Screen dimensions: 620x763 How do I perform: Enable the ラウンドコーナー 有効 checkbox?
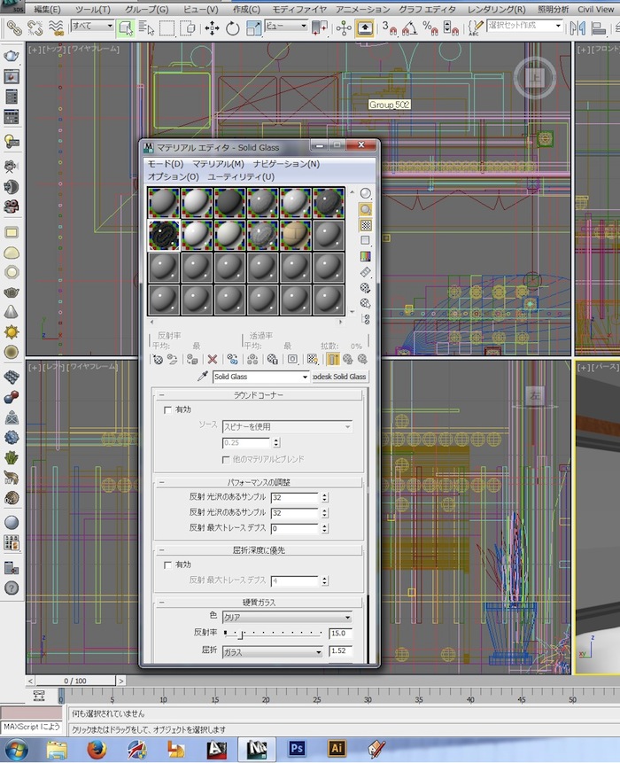(168, 409)
